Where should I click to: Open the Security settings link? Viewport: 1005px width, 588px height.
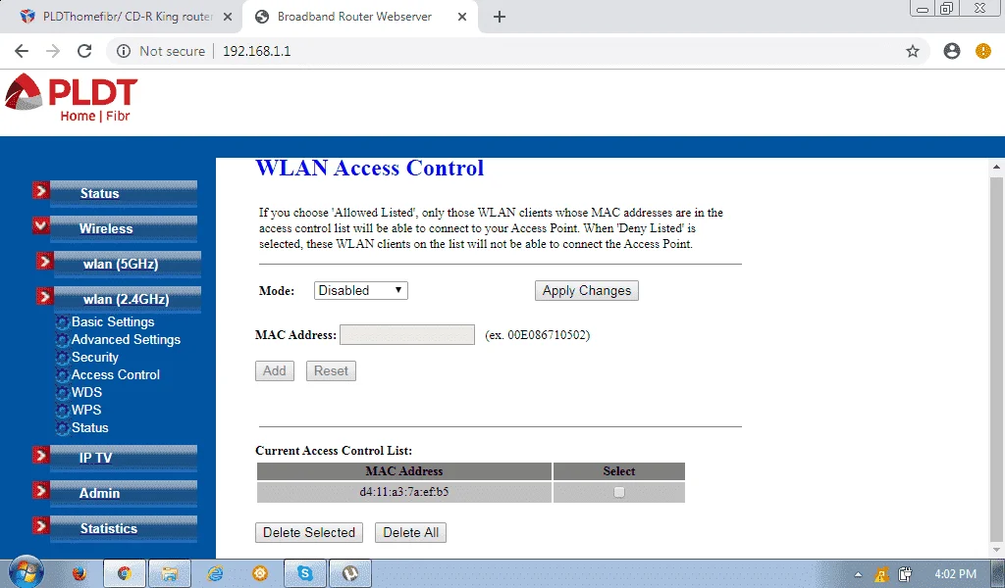[x=95, y=357]
